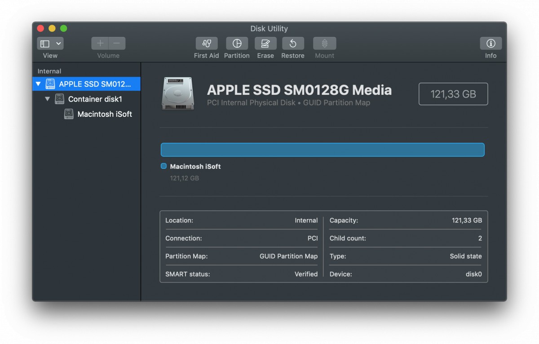The width and height of the screenshot is (539, 344).
Task: Click the Connection: PCI value
Action: pos(313,238)
